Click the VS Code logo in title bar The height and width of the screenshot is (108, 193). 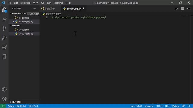3,3
